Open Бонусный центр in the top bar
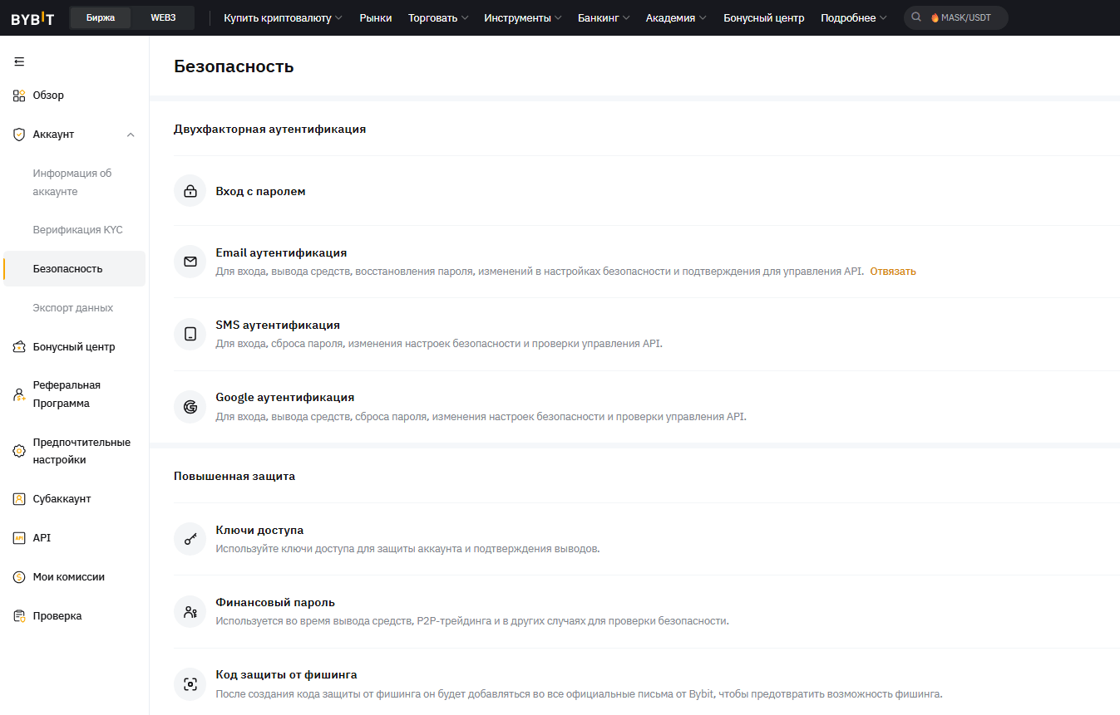Image resolution: width=1120 pixels, height=715 pixels. [x=763, y=18]
